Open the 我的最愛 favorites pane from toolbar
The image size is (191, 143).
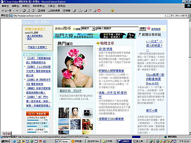(x=53, y=11)
